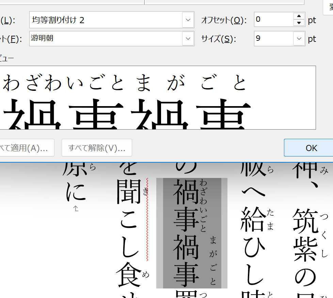Screen dimensions: 333x298
Task: Click the paragraph mark below 原に
Action: (x=76, y=209)
